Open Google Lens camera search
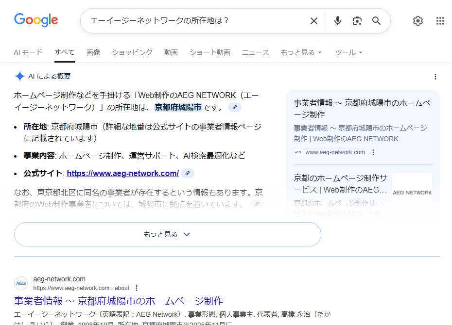Screen dimensions: 452x325 click(357, 21)
